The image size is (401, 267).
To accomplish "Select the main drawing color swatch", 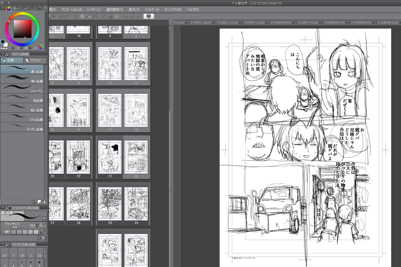I will [x=3, y=42].
